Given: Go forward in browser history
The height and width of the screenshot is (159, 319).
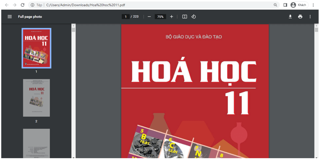Looking at the screenshot, I should tap(15, 5).
